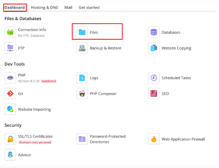Screen dimensions: 219x168
Task: Open the Connection Info plug icon
Action: (x=10, y=32)
